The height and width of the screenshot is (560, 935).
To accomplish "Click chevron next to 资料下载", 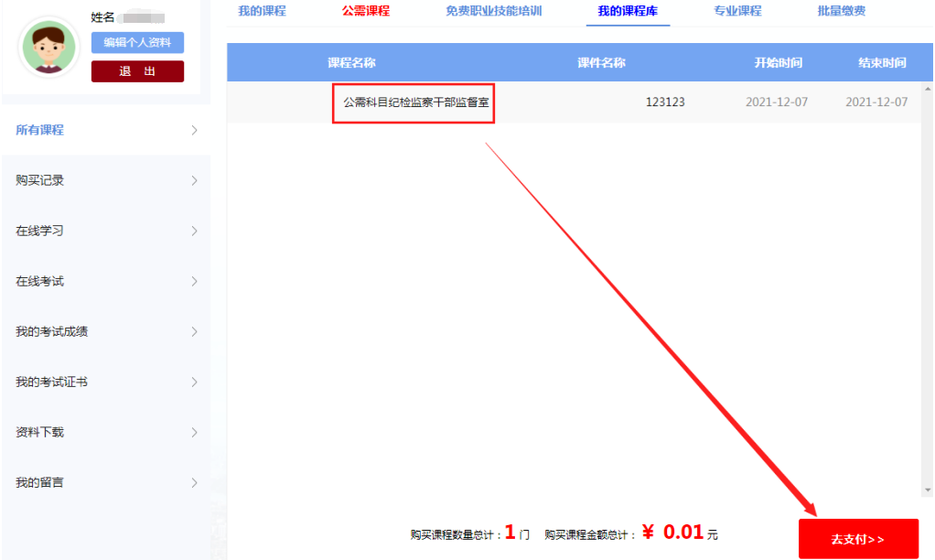I will (194, 432).
